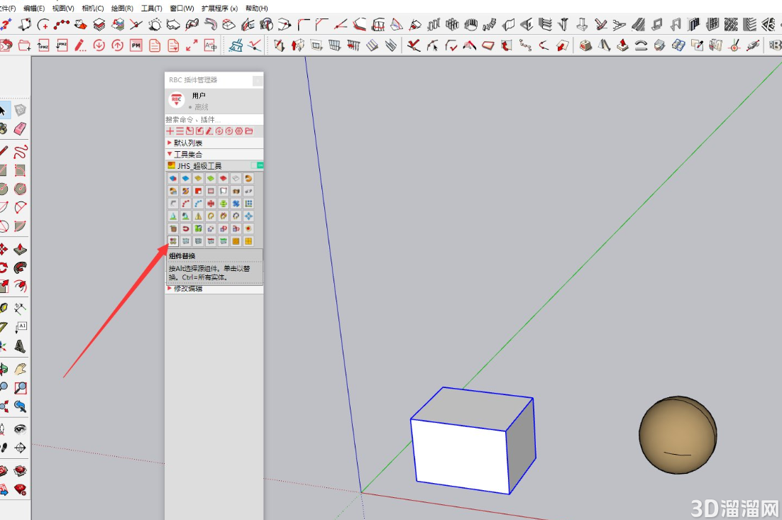Click the brown sphere in the viewport
This screenshot has width=782, height=520.
pyautogui.click(x=678, y=436)
